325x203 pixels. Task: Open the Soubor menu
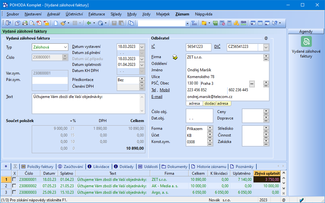(13, 14)
